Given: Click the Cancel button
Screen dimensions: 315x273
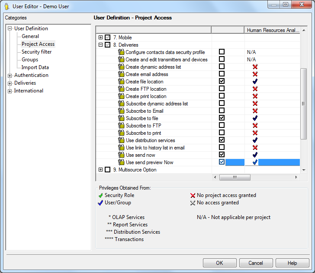Looking at the screenshot, I should coord(256,263).
